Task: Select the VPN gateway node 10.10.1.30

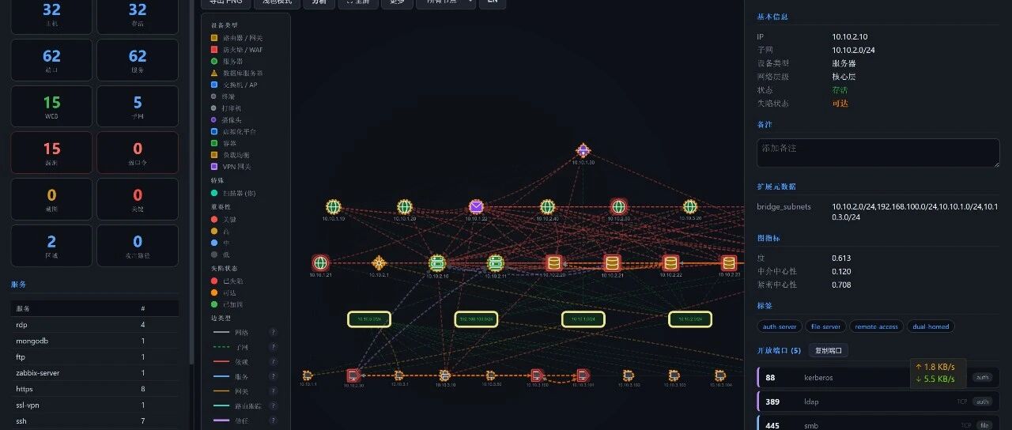Action: coord(583,150)
